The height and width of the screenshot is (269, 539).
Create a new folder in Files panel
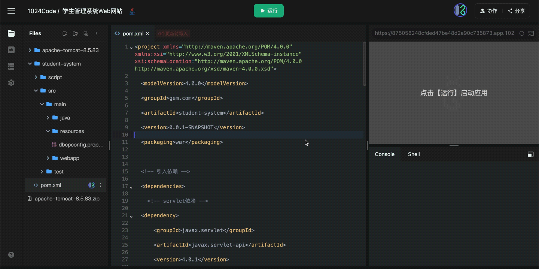click(75, 34)
